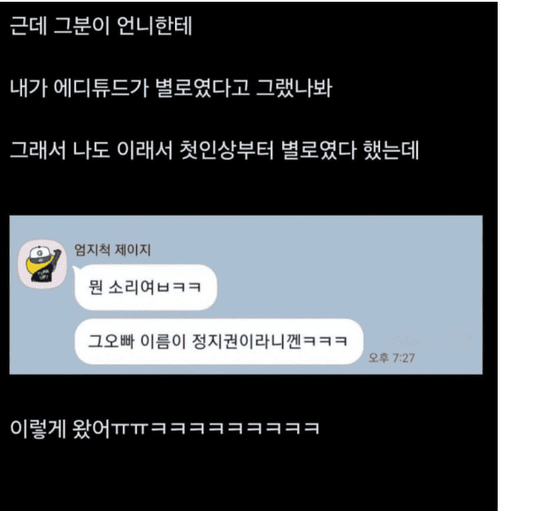Click the word 했는데 ending the third line

[x=391, y=149]
